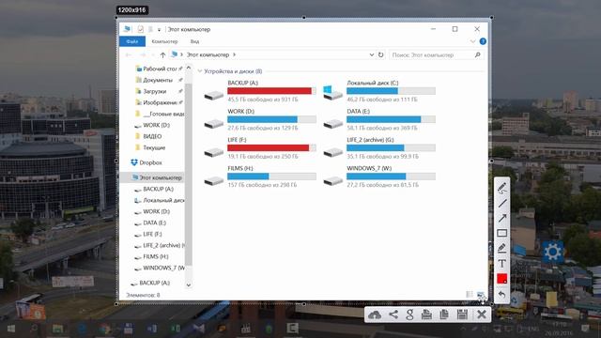Open Quick Access Toolbar customize dropdown

[x=159, y=29]
